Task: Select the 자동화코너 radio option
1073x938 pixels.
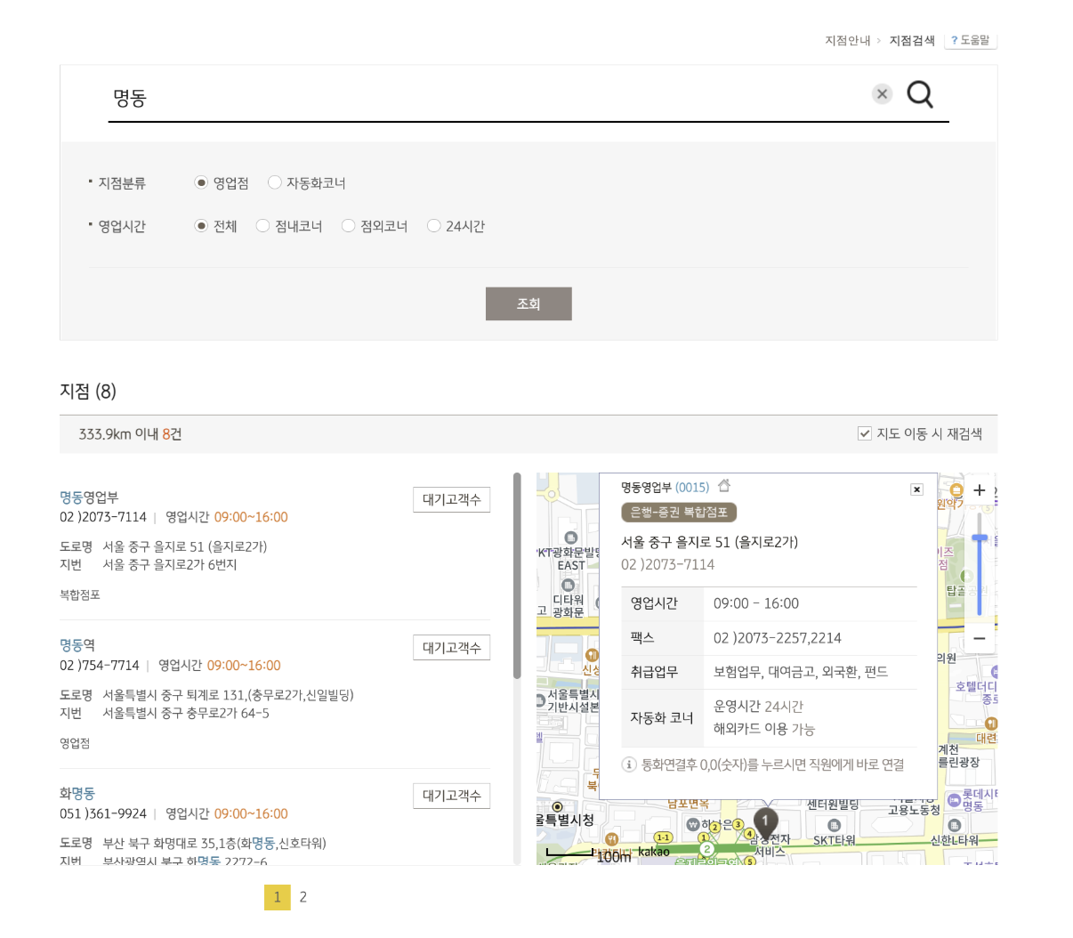Action: pyautogui.click(x=274, y=182)
